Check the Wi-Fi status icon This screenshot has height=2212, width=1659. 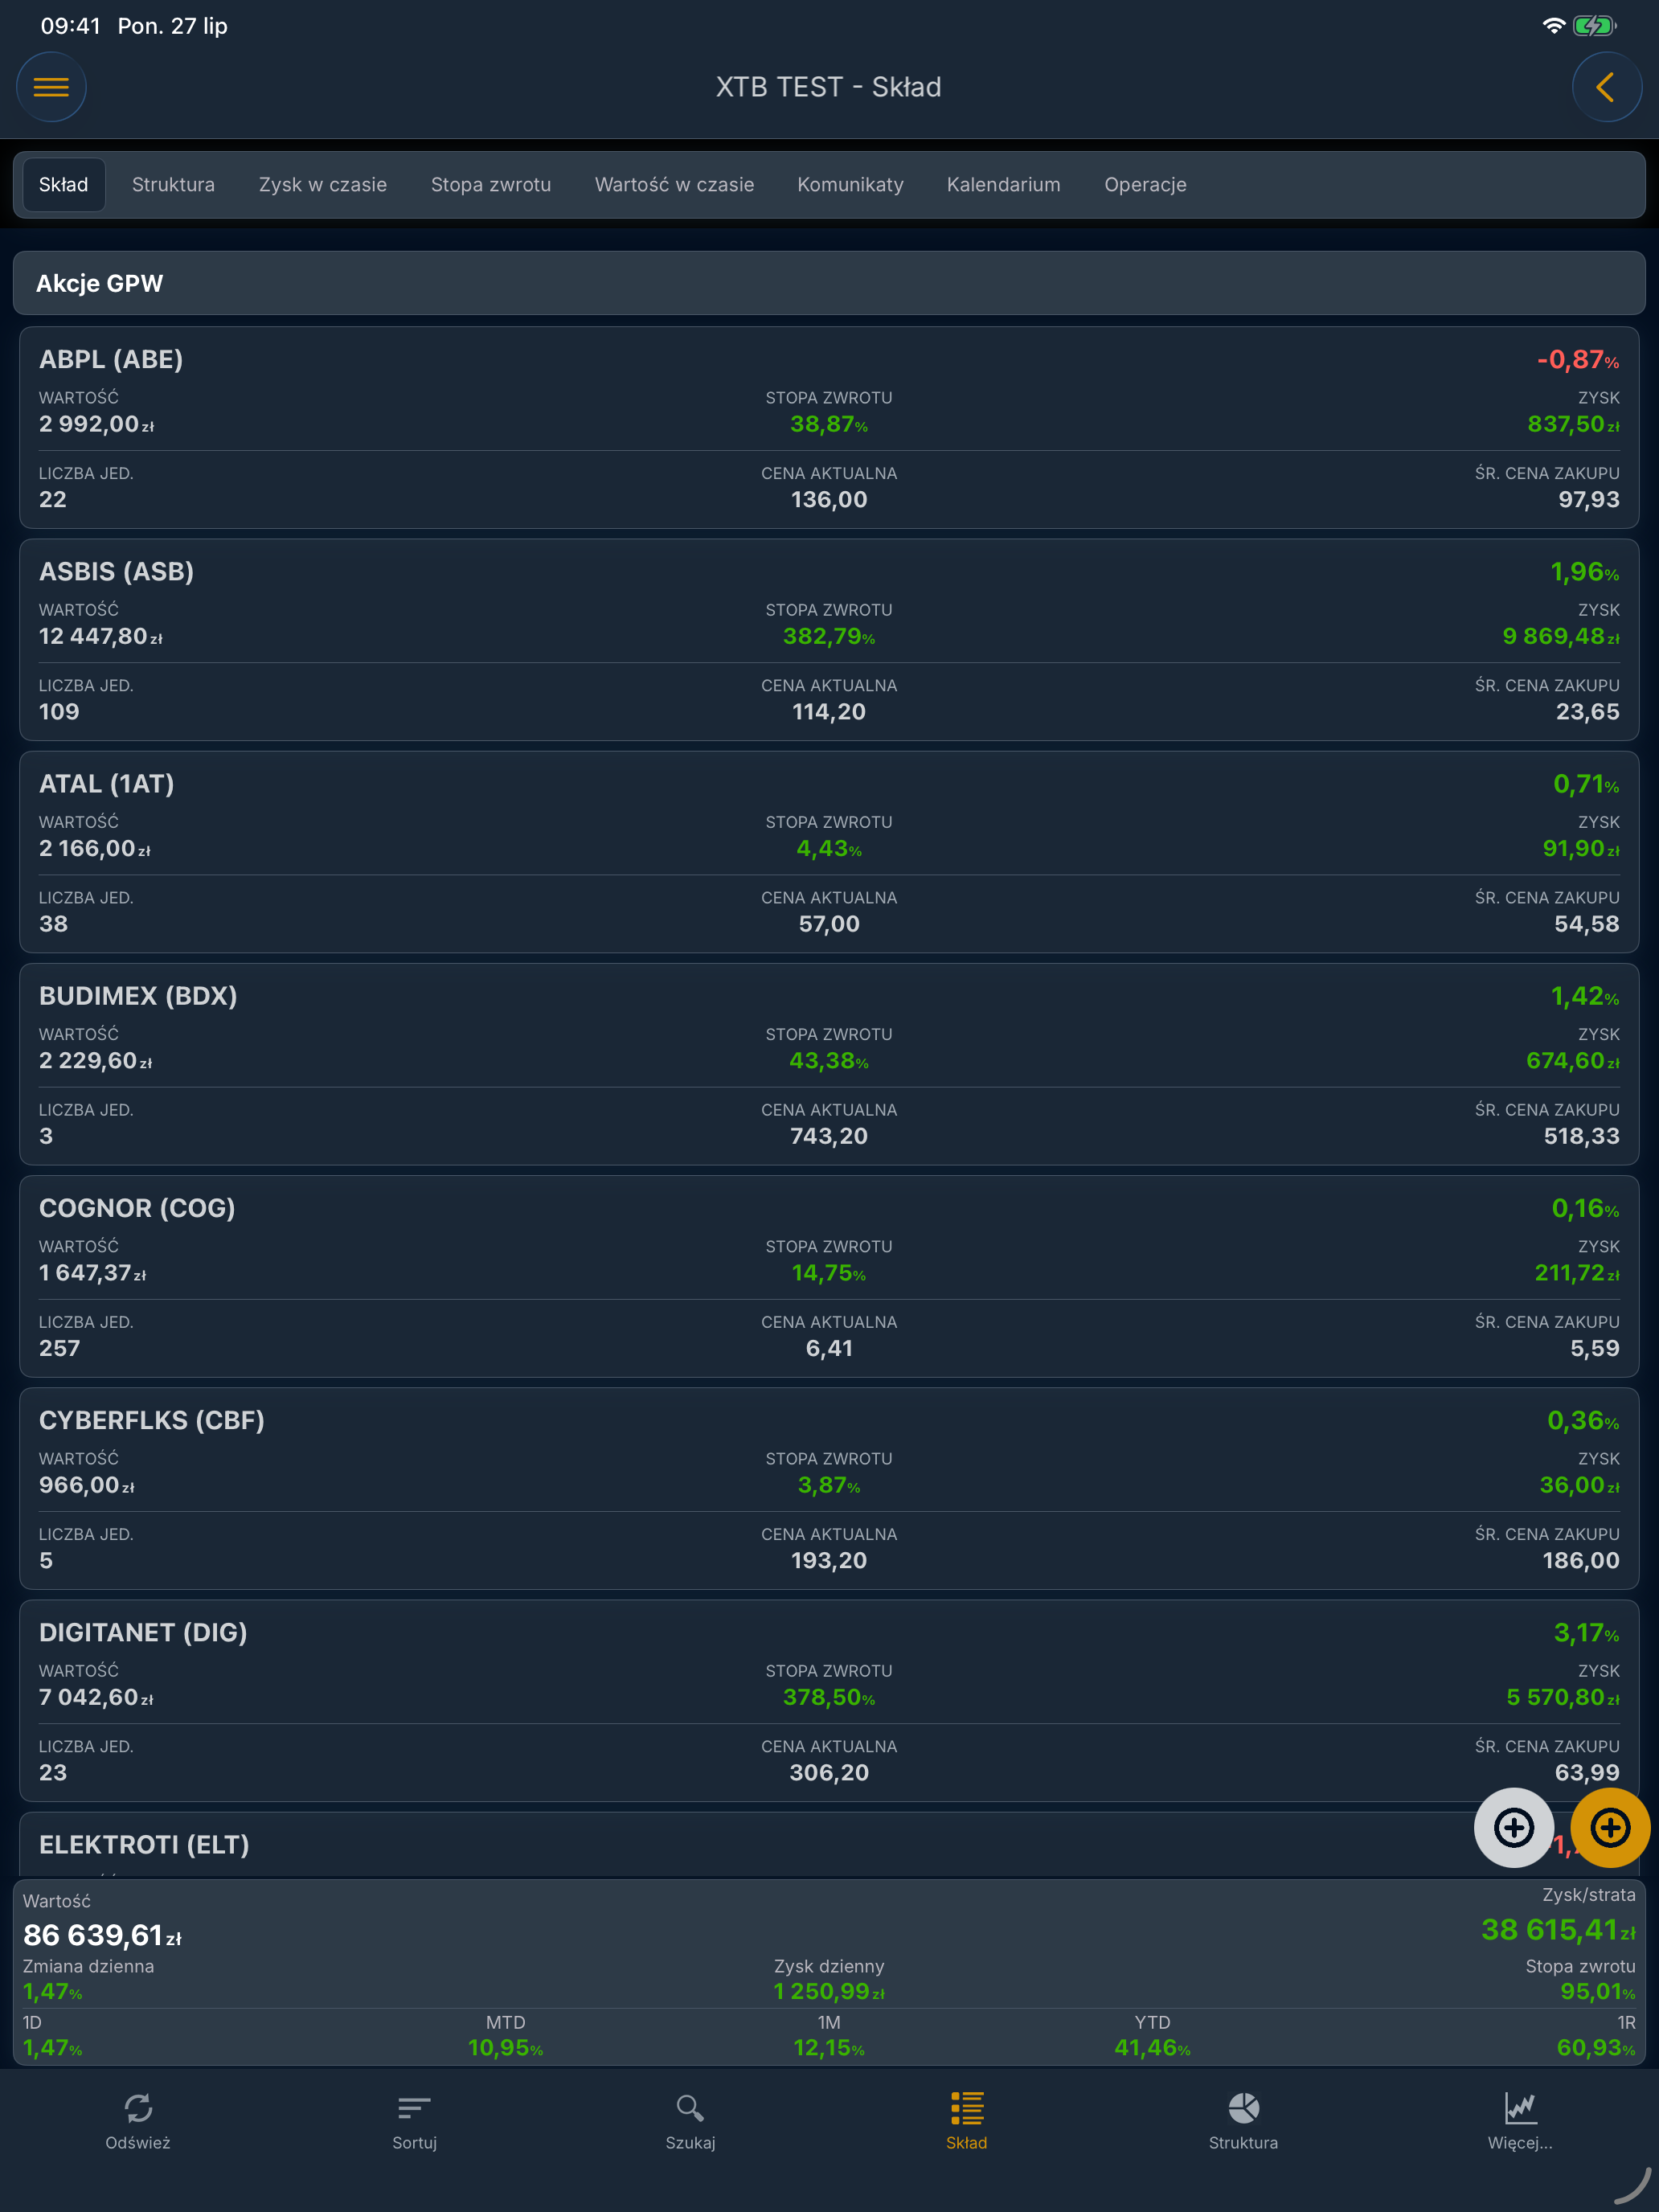coord(1553,26)
